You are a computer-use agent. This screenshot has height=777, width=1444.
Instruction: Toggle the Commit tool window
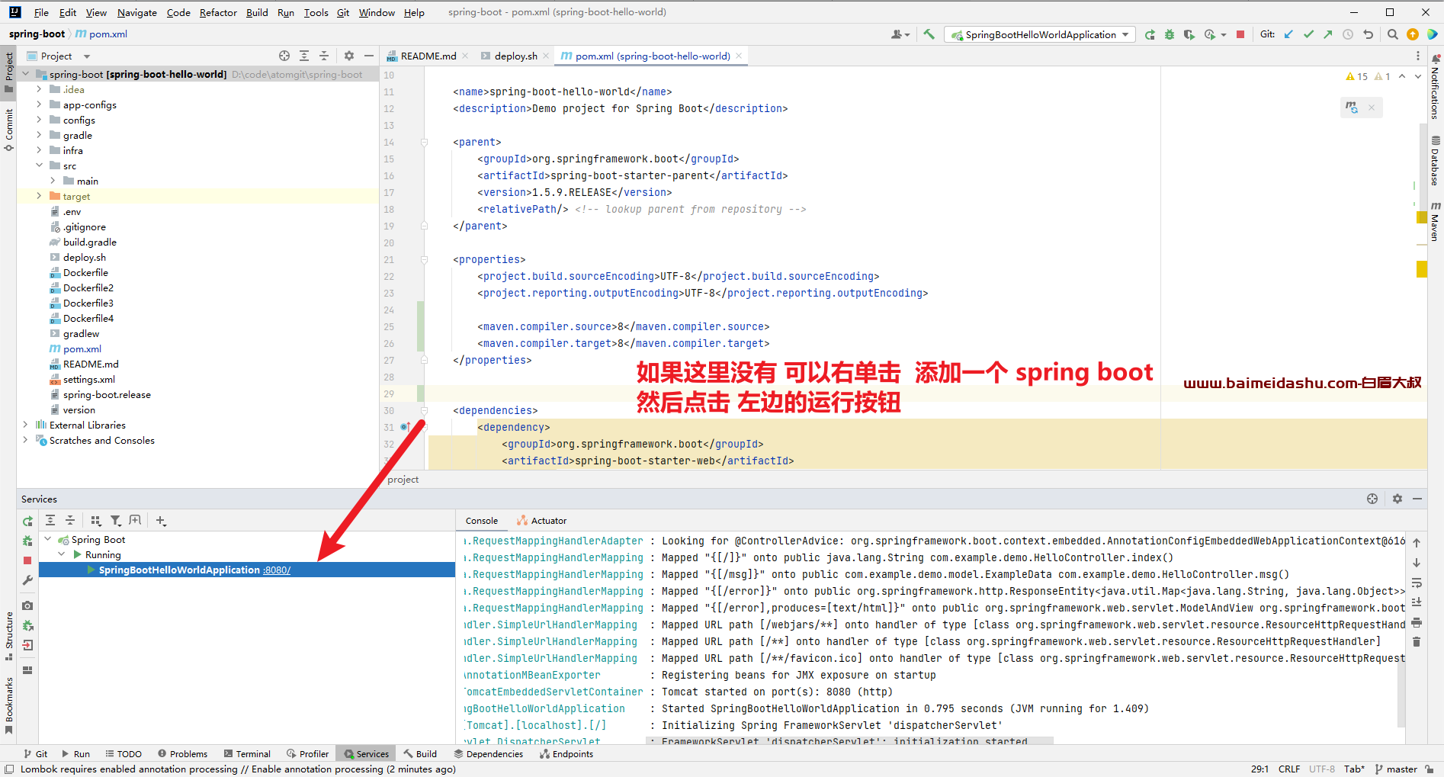coord(8,129)
